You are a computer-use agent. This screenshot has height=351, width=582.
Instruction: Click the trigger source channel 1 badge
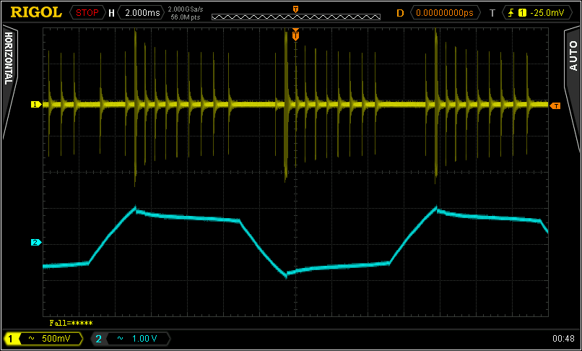[522, 13]
